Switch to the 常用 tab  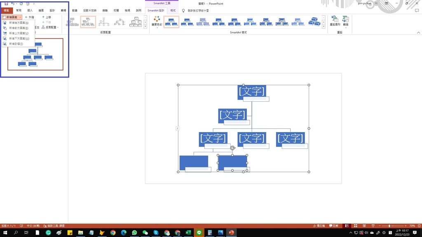[19, 10]
